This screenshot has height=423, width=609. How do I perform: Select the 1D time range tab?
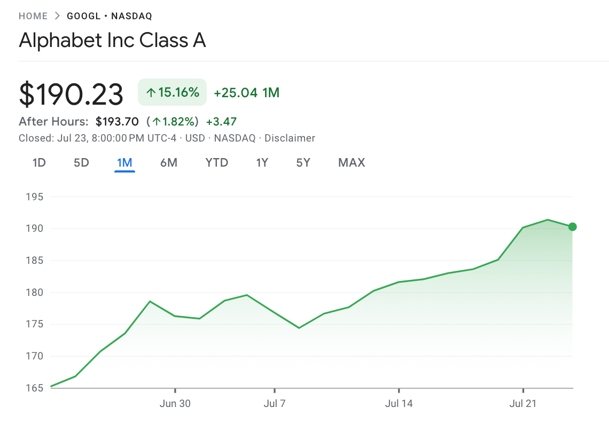[39, 162]
